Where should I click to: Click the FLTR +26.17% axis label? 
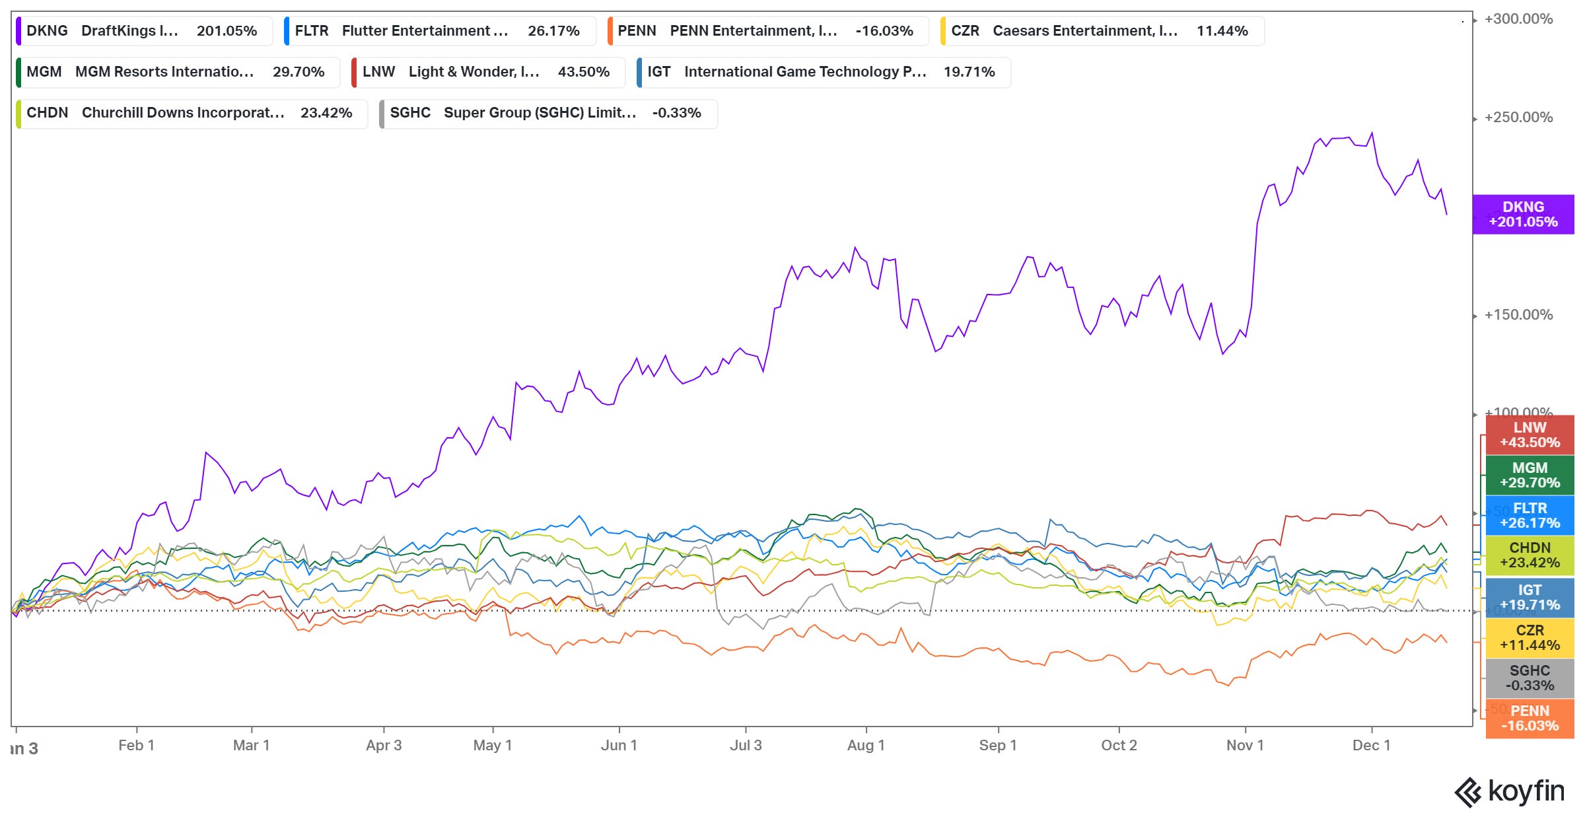tap(1530, 516)
